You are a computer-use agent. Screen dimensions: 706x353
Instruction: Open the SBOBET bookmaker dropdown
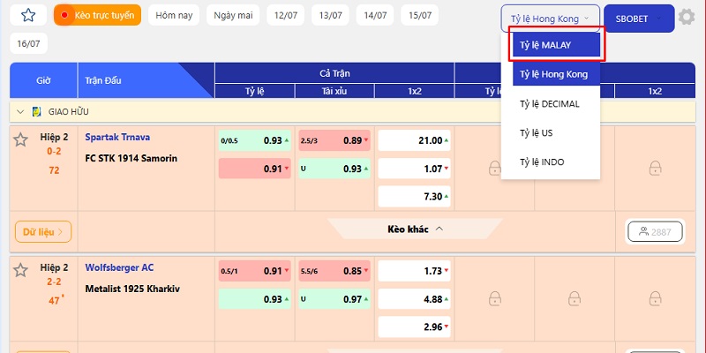point(639,19)
